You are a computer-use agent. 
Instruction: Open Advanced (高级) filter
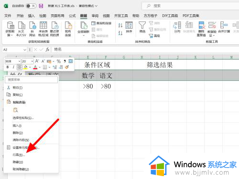tap(154, 36)
